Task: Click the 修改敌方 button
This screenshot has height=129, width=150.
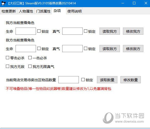Action: coord(133,49)
